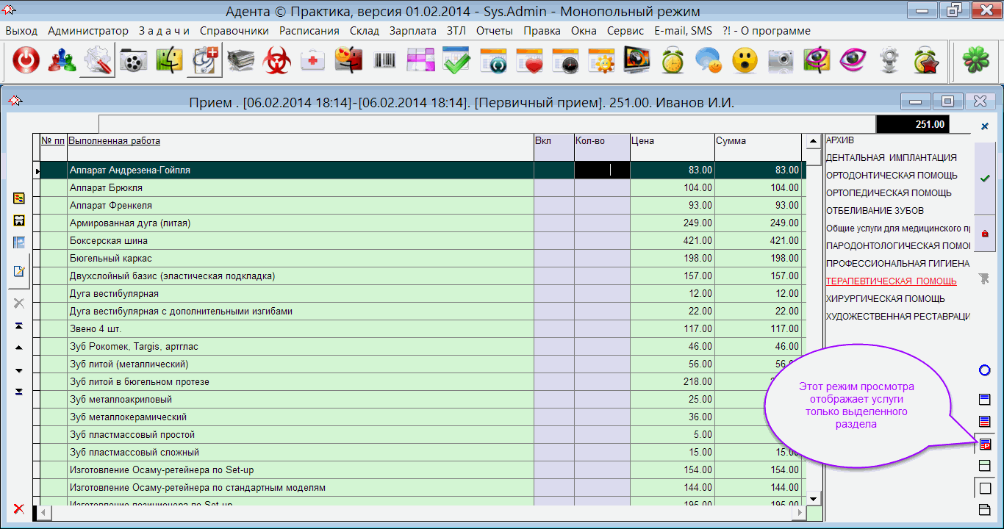Toggle the selected-section-only view mode icon
The image size is (1004, 529).
coord(985,445)
